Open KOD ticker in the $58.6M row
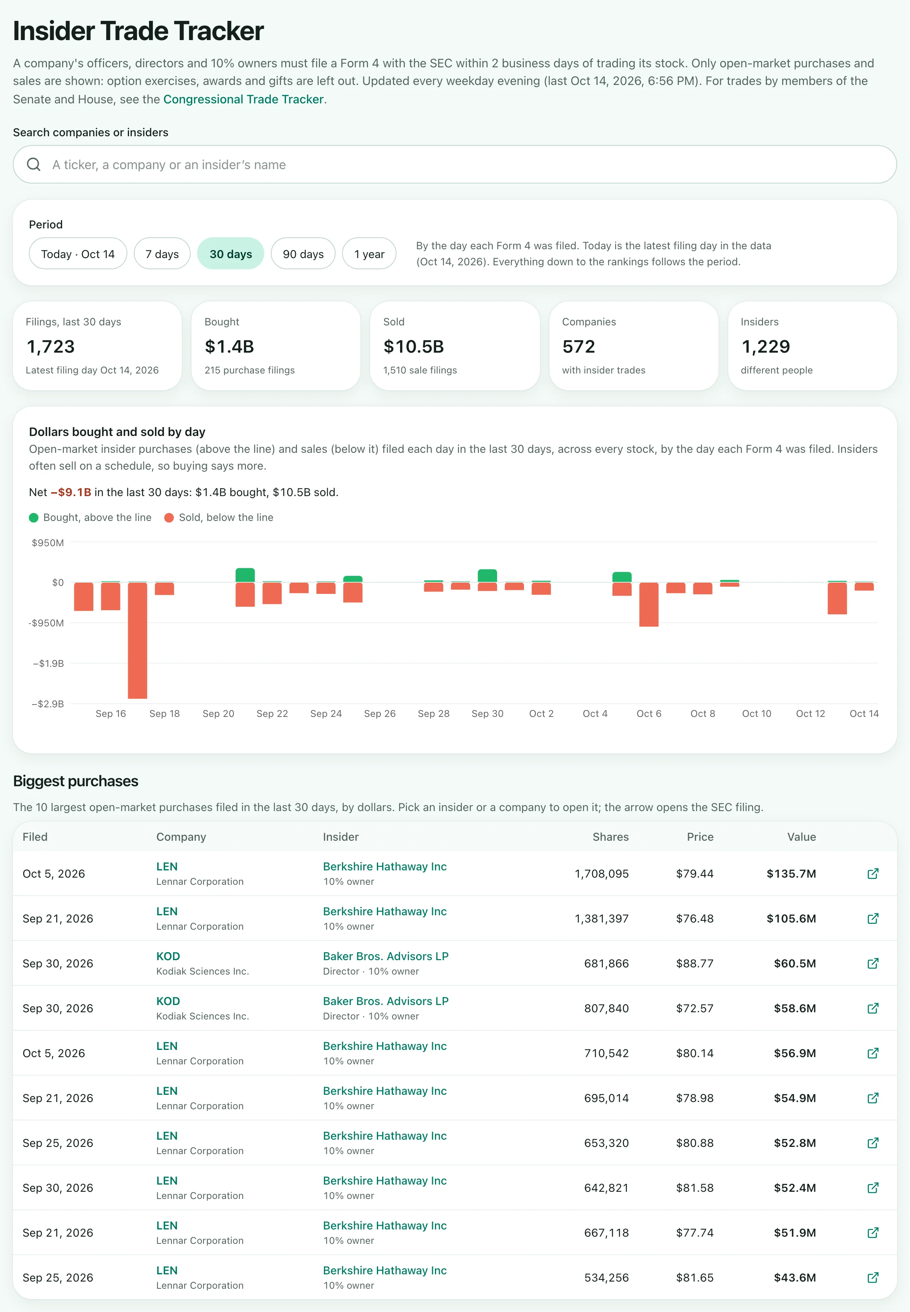This screenshot has width=910, height=1312. coord(168,1001)
